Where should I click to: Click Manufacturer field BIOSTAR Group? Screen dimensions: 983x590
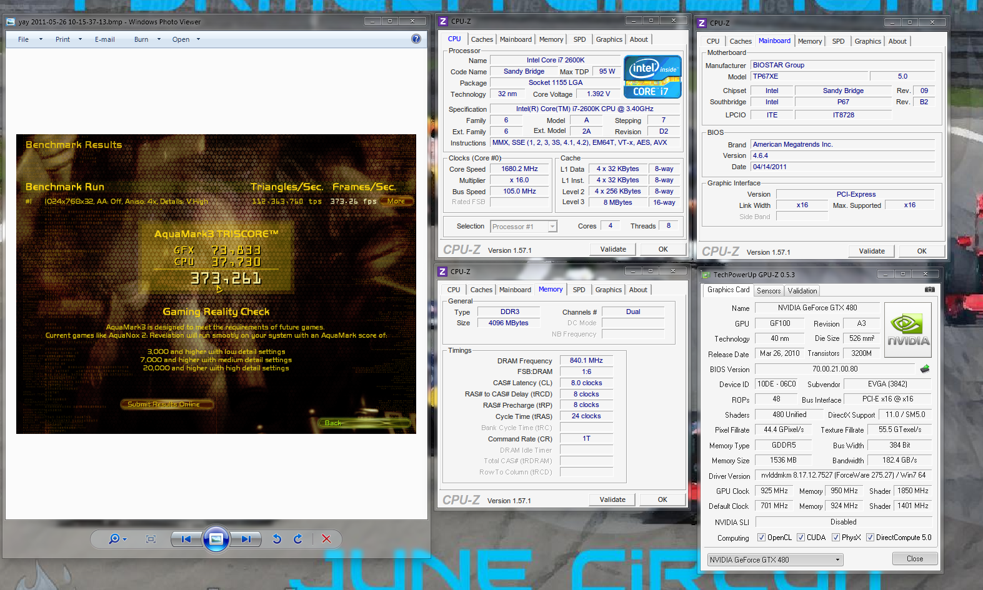[843, 65]
